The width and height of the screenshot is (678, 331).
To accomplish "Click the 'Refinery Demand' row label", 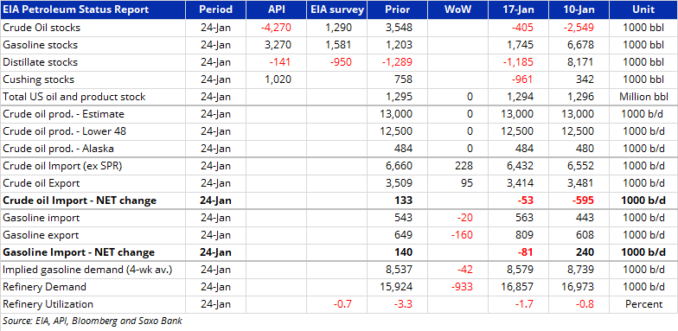I will click(45, 287).
